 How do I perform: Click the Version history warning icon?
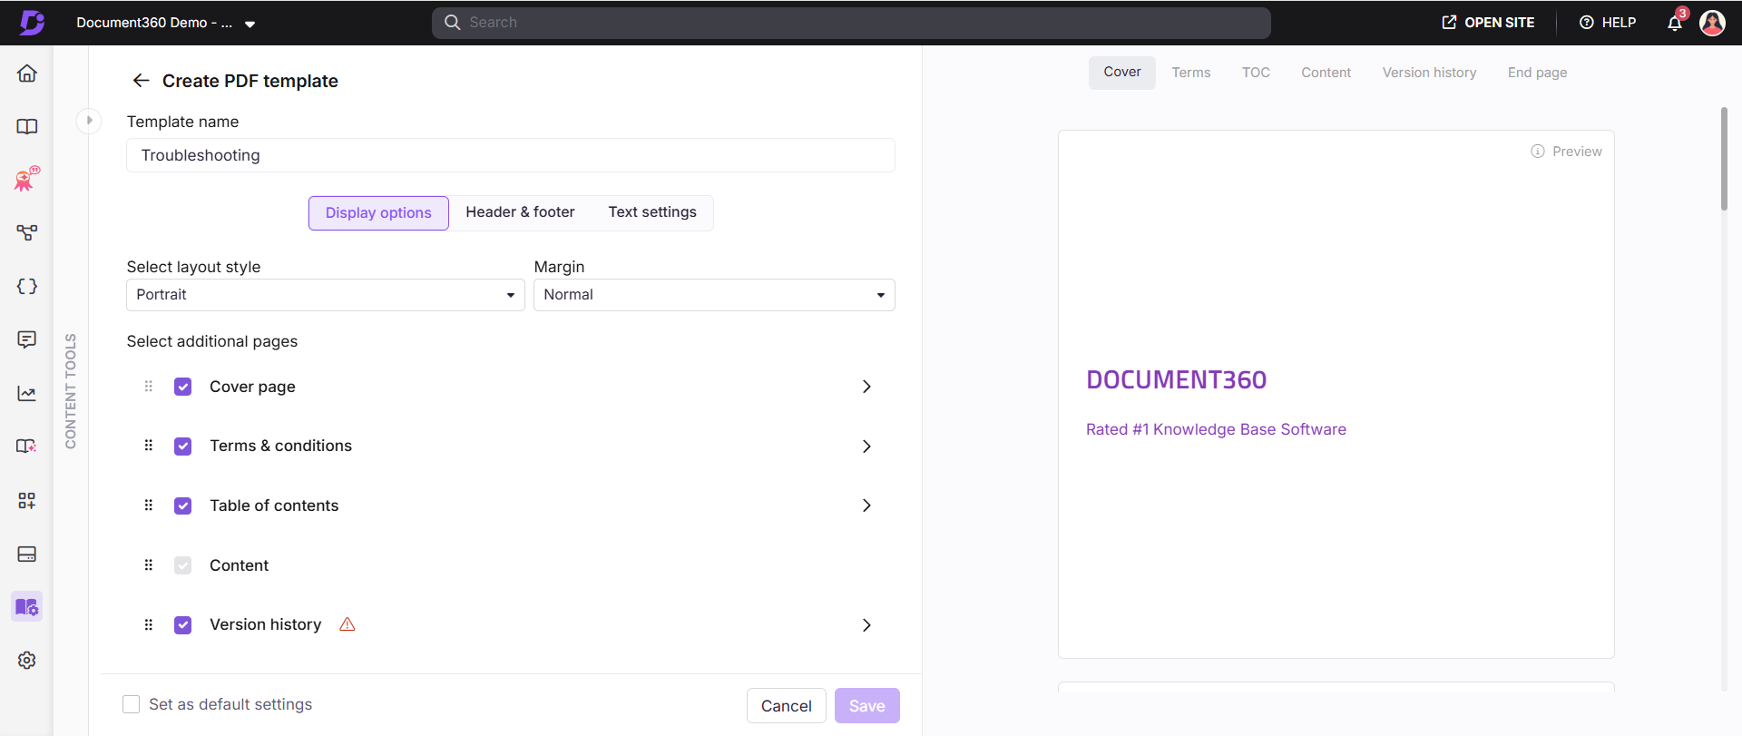click(x=347, y=624)
